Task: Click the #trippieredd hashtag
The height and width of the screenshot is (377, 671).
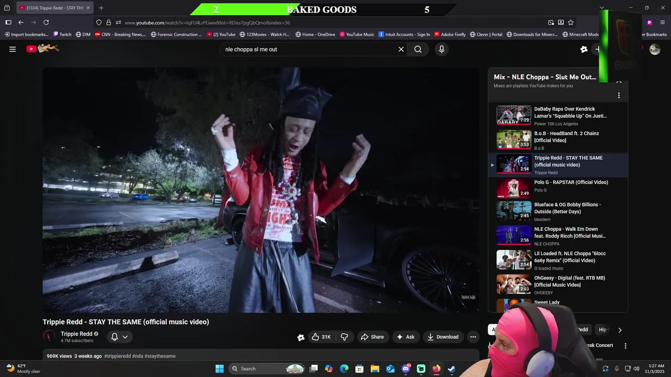Action: coord(117,356)
